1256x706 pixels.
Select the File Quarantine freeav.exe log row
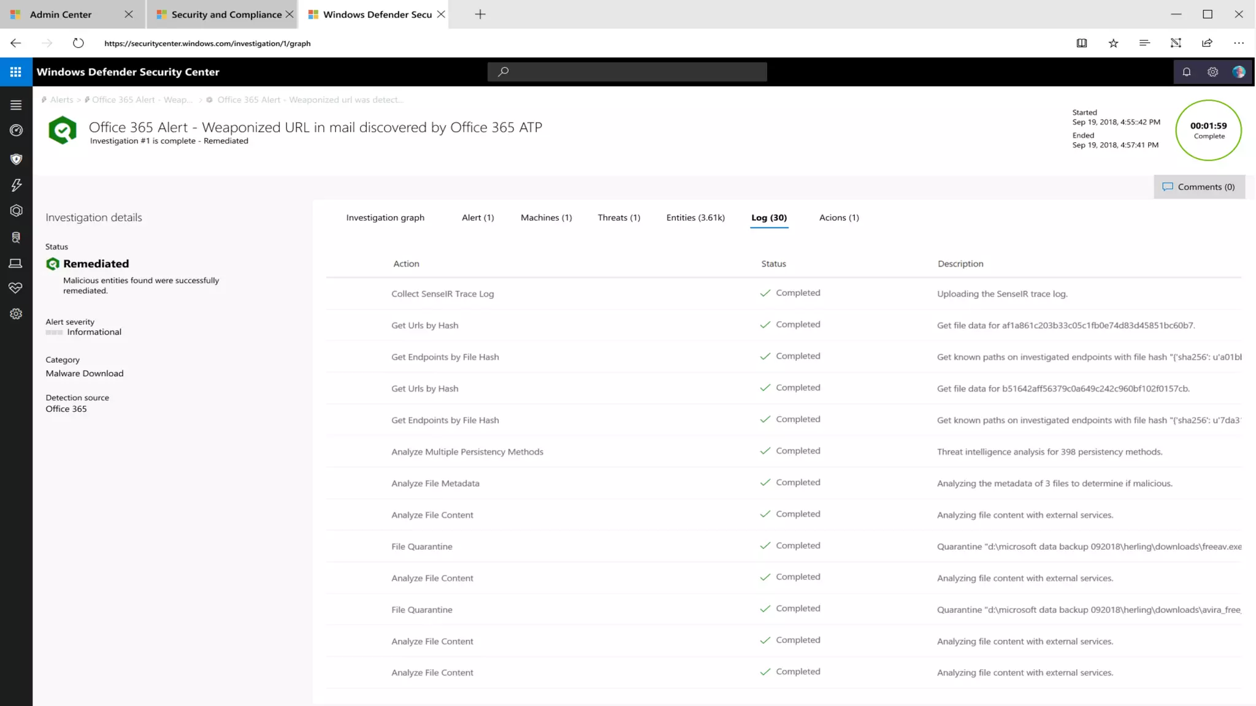(422, 547)
